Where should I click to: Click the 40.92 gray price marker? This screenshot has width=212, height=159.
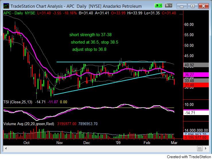click(196, 65)
